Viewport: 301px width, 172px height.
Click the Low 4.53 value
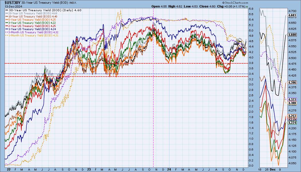tap(190, 6)
